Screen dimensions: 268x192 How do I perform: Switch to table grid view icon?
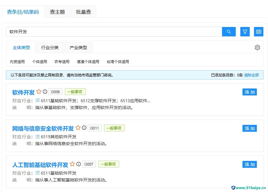click(258, 32)
